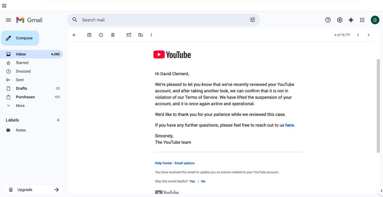Image resolution: width=383 pixels, height=197 pixels.
Task: Create a new label with plus
Action: pyautogui.click(x=58, y=120)
